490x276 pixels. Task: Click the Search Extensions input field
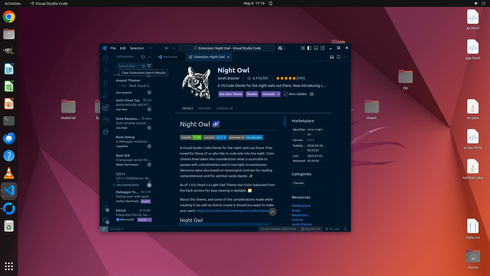tap(128, 66)
